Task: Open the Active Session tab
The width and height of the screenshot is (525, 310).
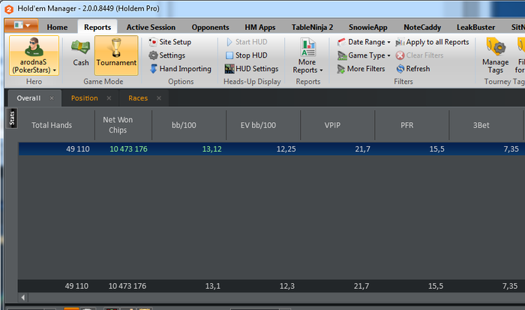Action: 151,28
